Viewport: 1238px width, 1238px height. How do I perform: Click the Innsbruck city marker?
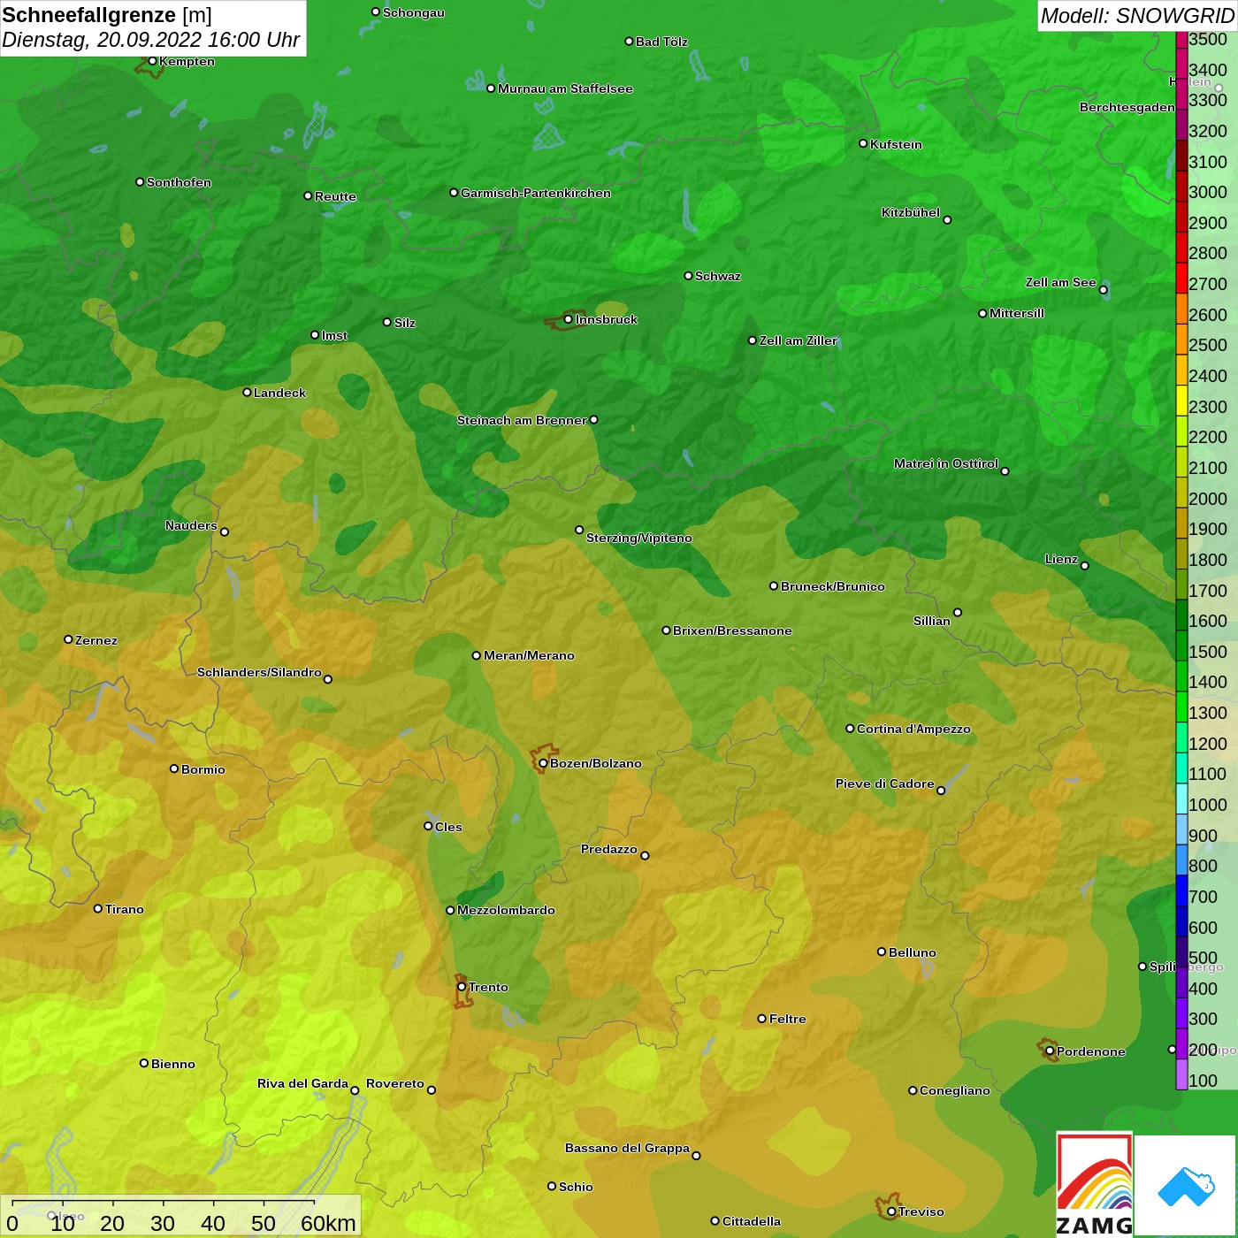pyautogui.click(x=568, y=319)
